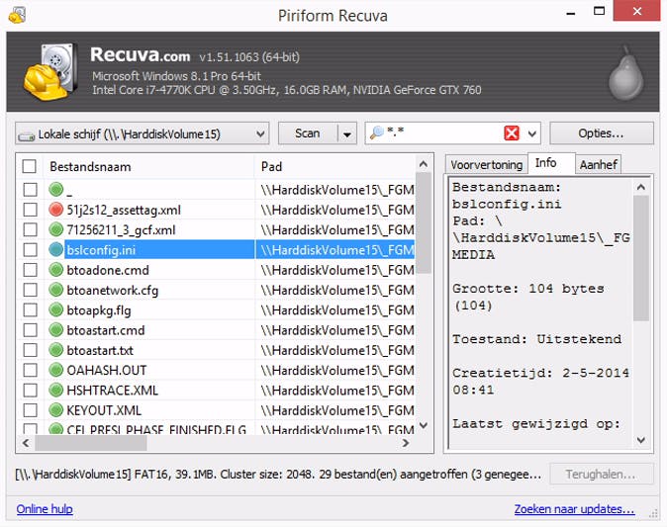
Task: Click the Terughalen button
Action: point(601,474)
